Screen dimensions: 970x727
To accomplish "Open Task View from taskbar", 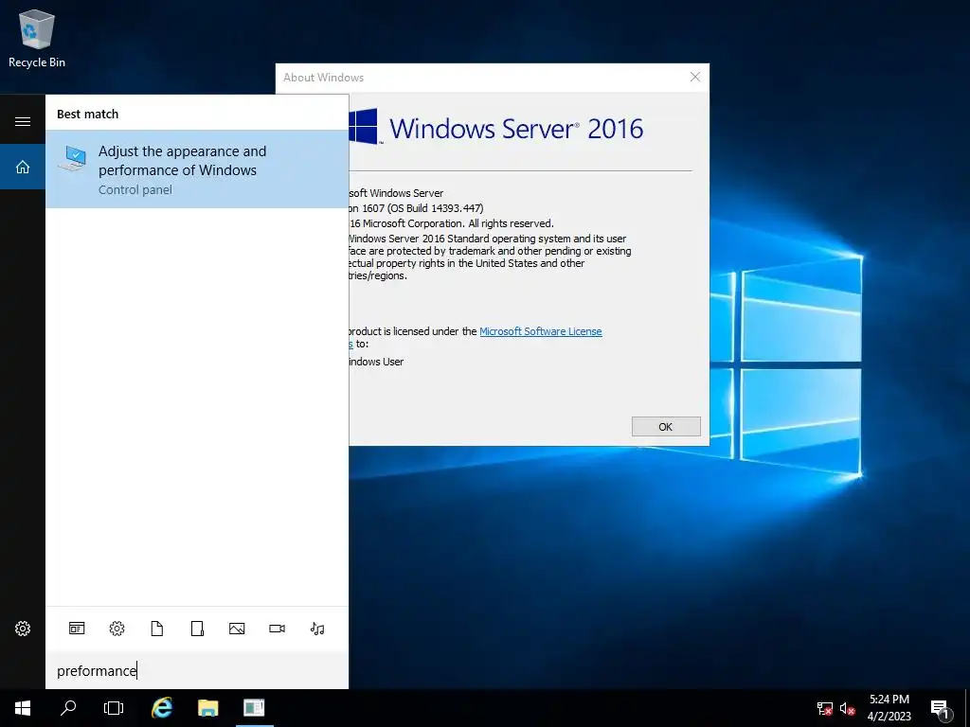I will coord(114,708).
